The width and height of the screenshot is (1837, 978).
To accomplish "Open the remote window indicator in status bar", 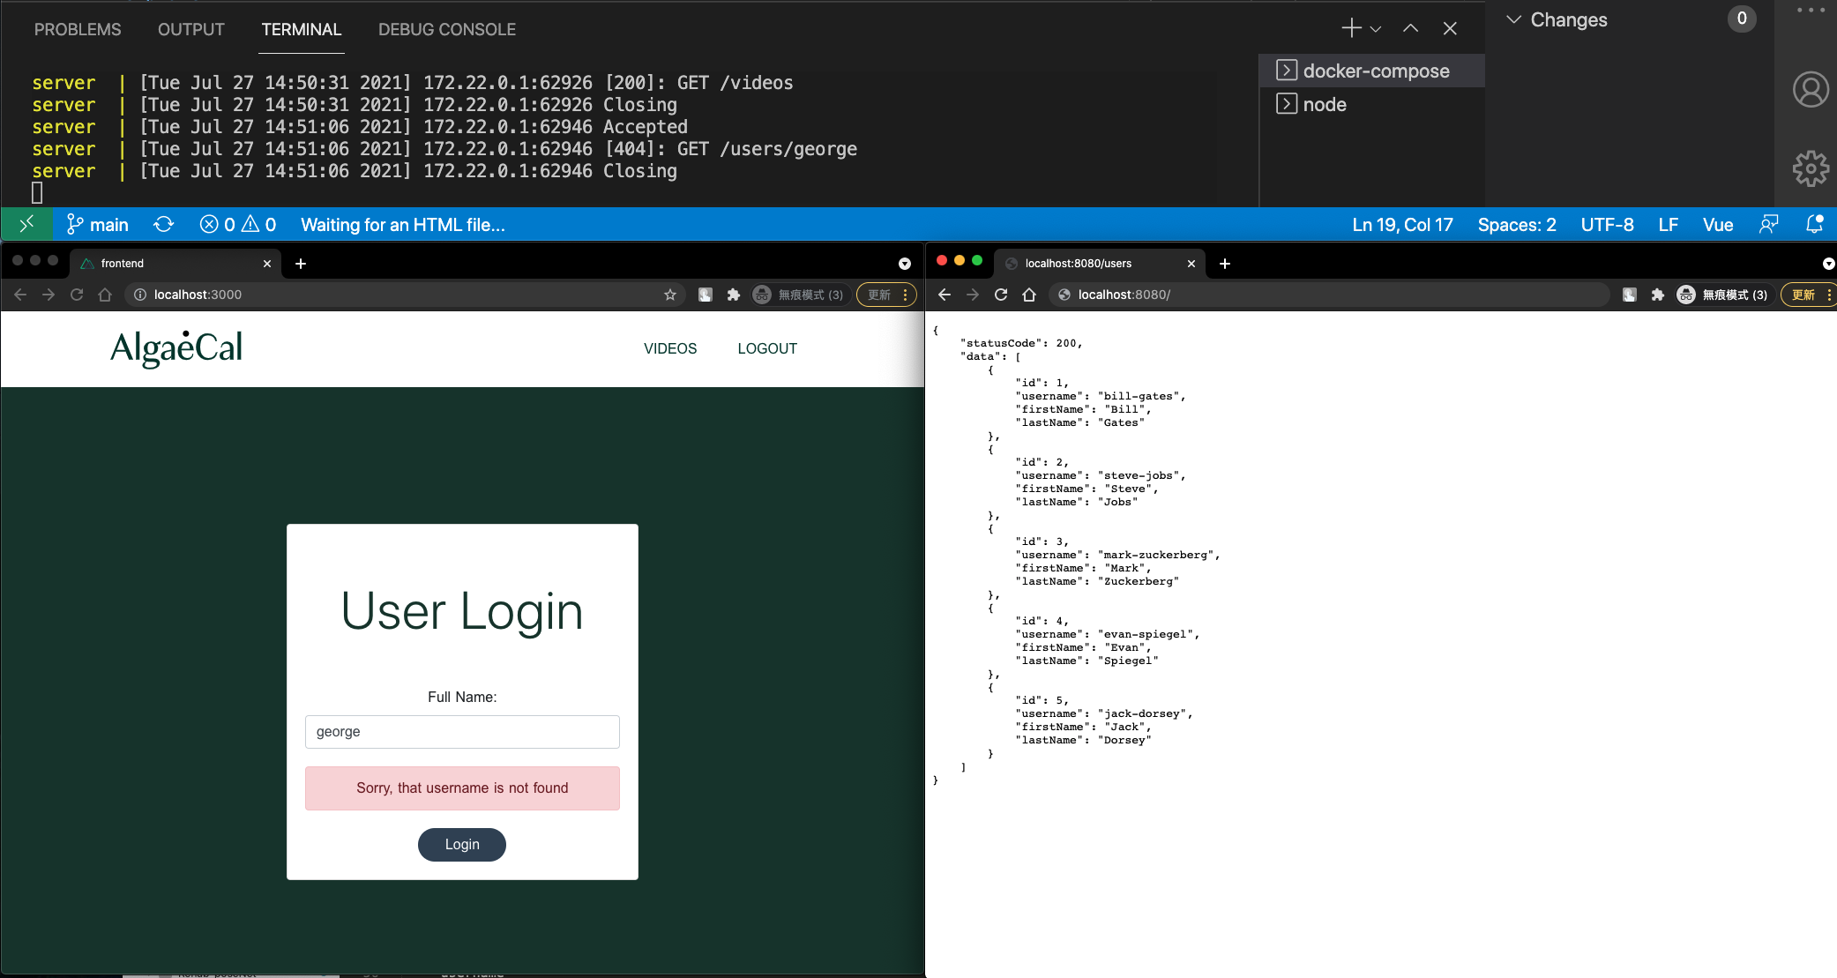I will tap(26, 224).
